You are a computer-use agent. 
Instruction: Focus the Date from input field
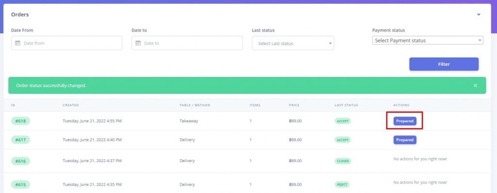coord(66,43)
